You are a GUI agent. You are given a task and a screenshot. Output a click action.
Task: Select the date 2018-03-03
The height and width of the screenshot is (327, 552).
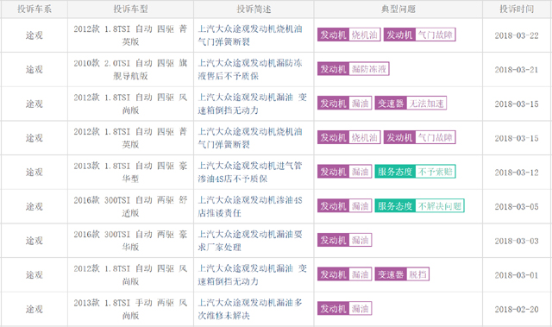517,241
